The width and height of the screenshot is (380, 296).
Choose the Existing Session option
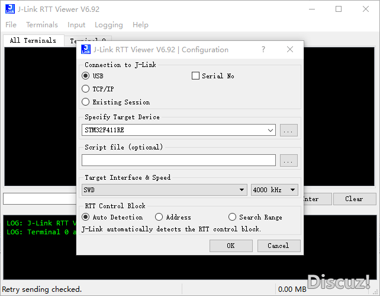pos(86,102)
